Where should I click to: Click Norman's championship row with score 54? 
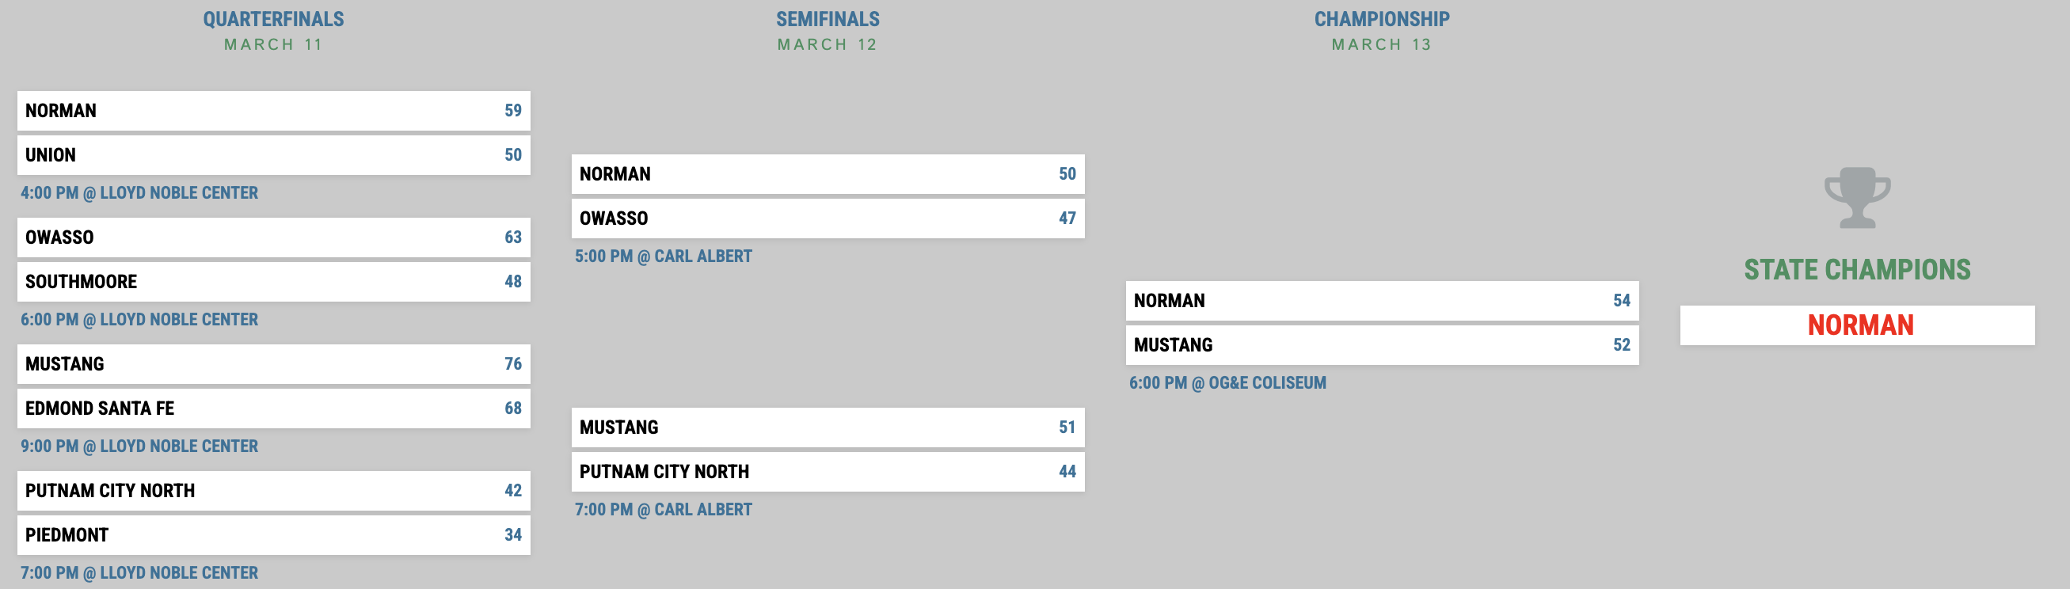(x=1382, y=302)
